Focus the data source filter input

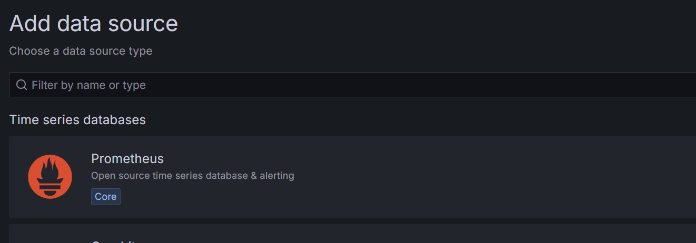click(347, 85)
